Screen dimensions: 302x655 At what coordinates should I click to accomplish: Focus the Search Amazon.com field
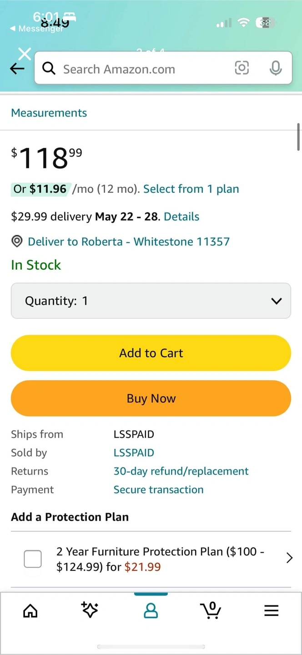(x=141, y=69)
